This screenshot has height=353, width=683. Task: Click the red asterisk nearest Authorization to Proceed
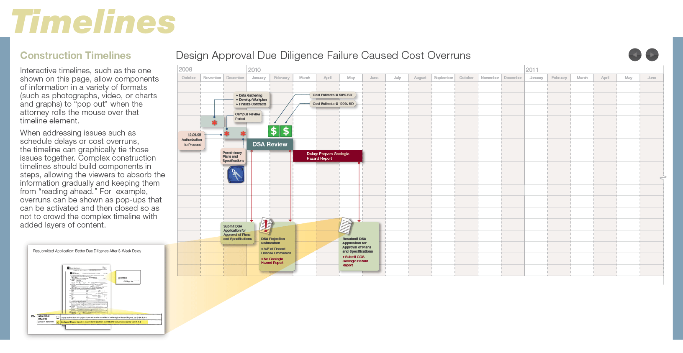pyautogui.click(x=226, y=134)
